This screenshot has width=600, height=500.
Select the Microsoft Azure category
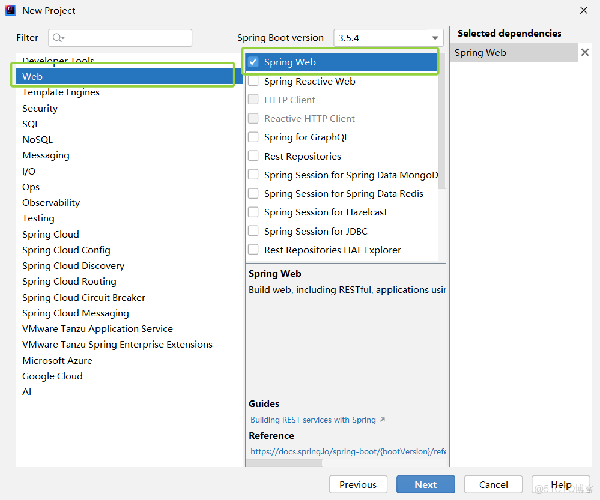click(x=57, y=360)
